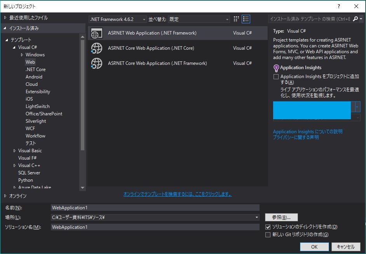Select the Web template category

(30, 62)
